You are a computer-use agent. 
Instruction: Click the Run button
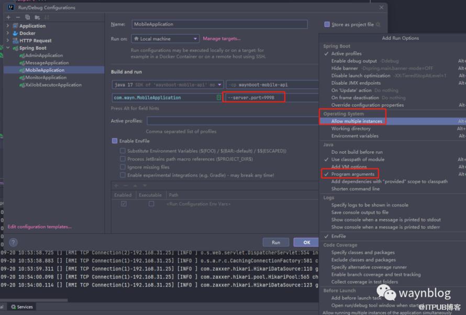pos(275,242)
